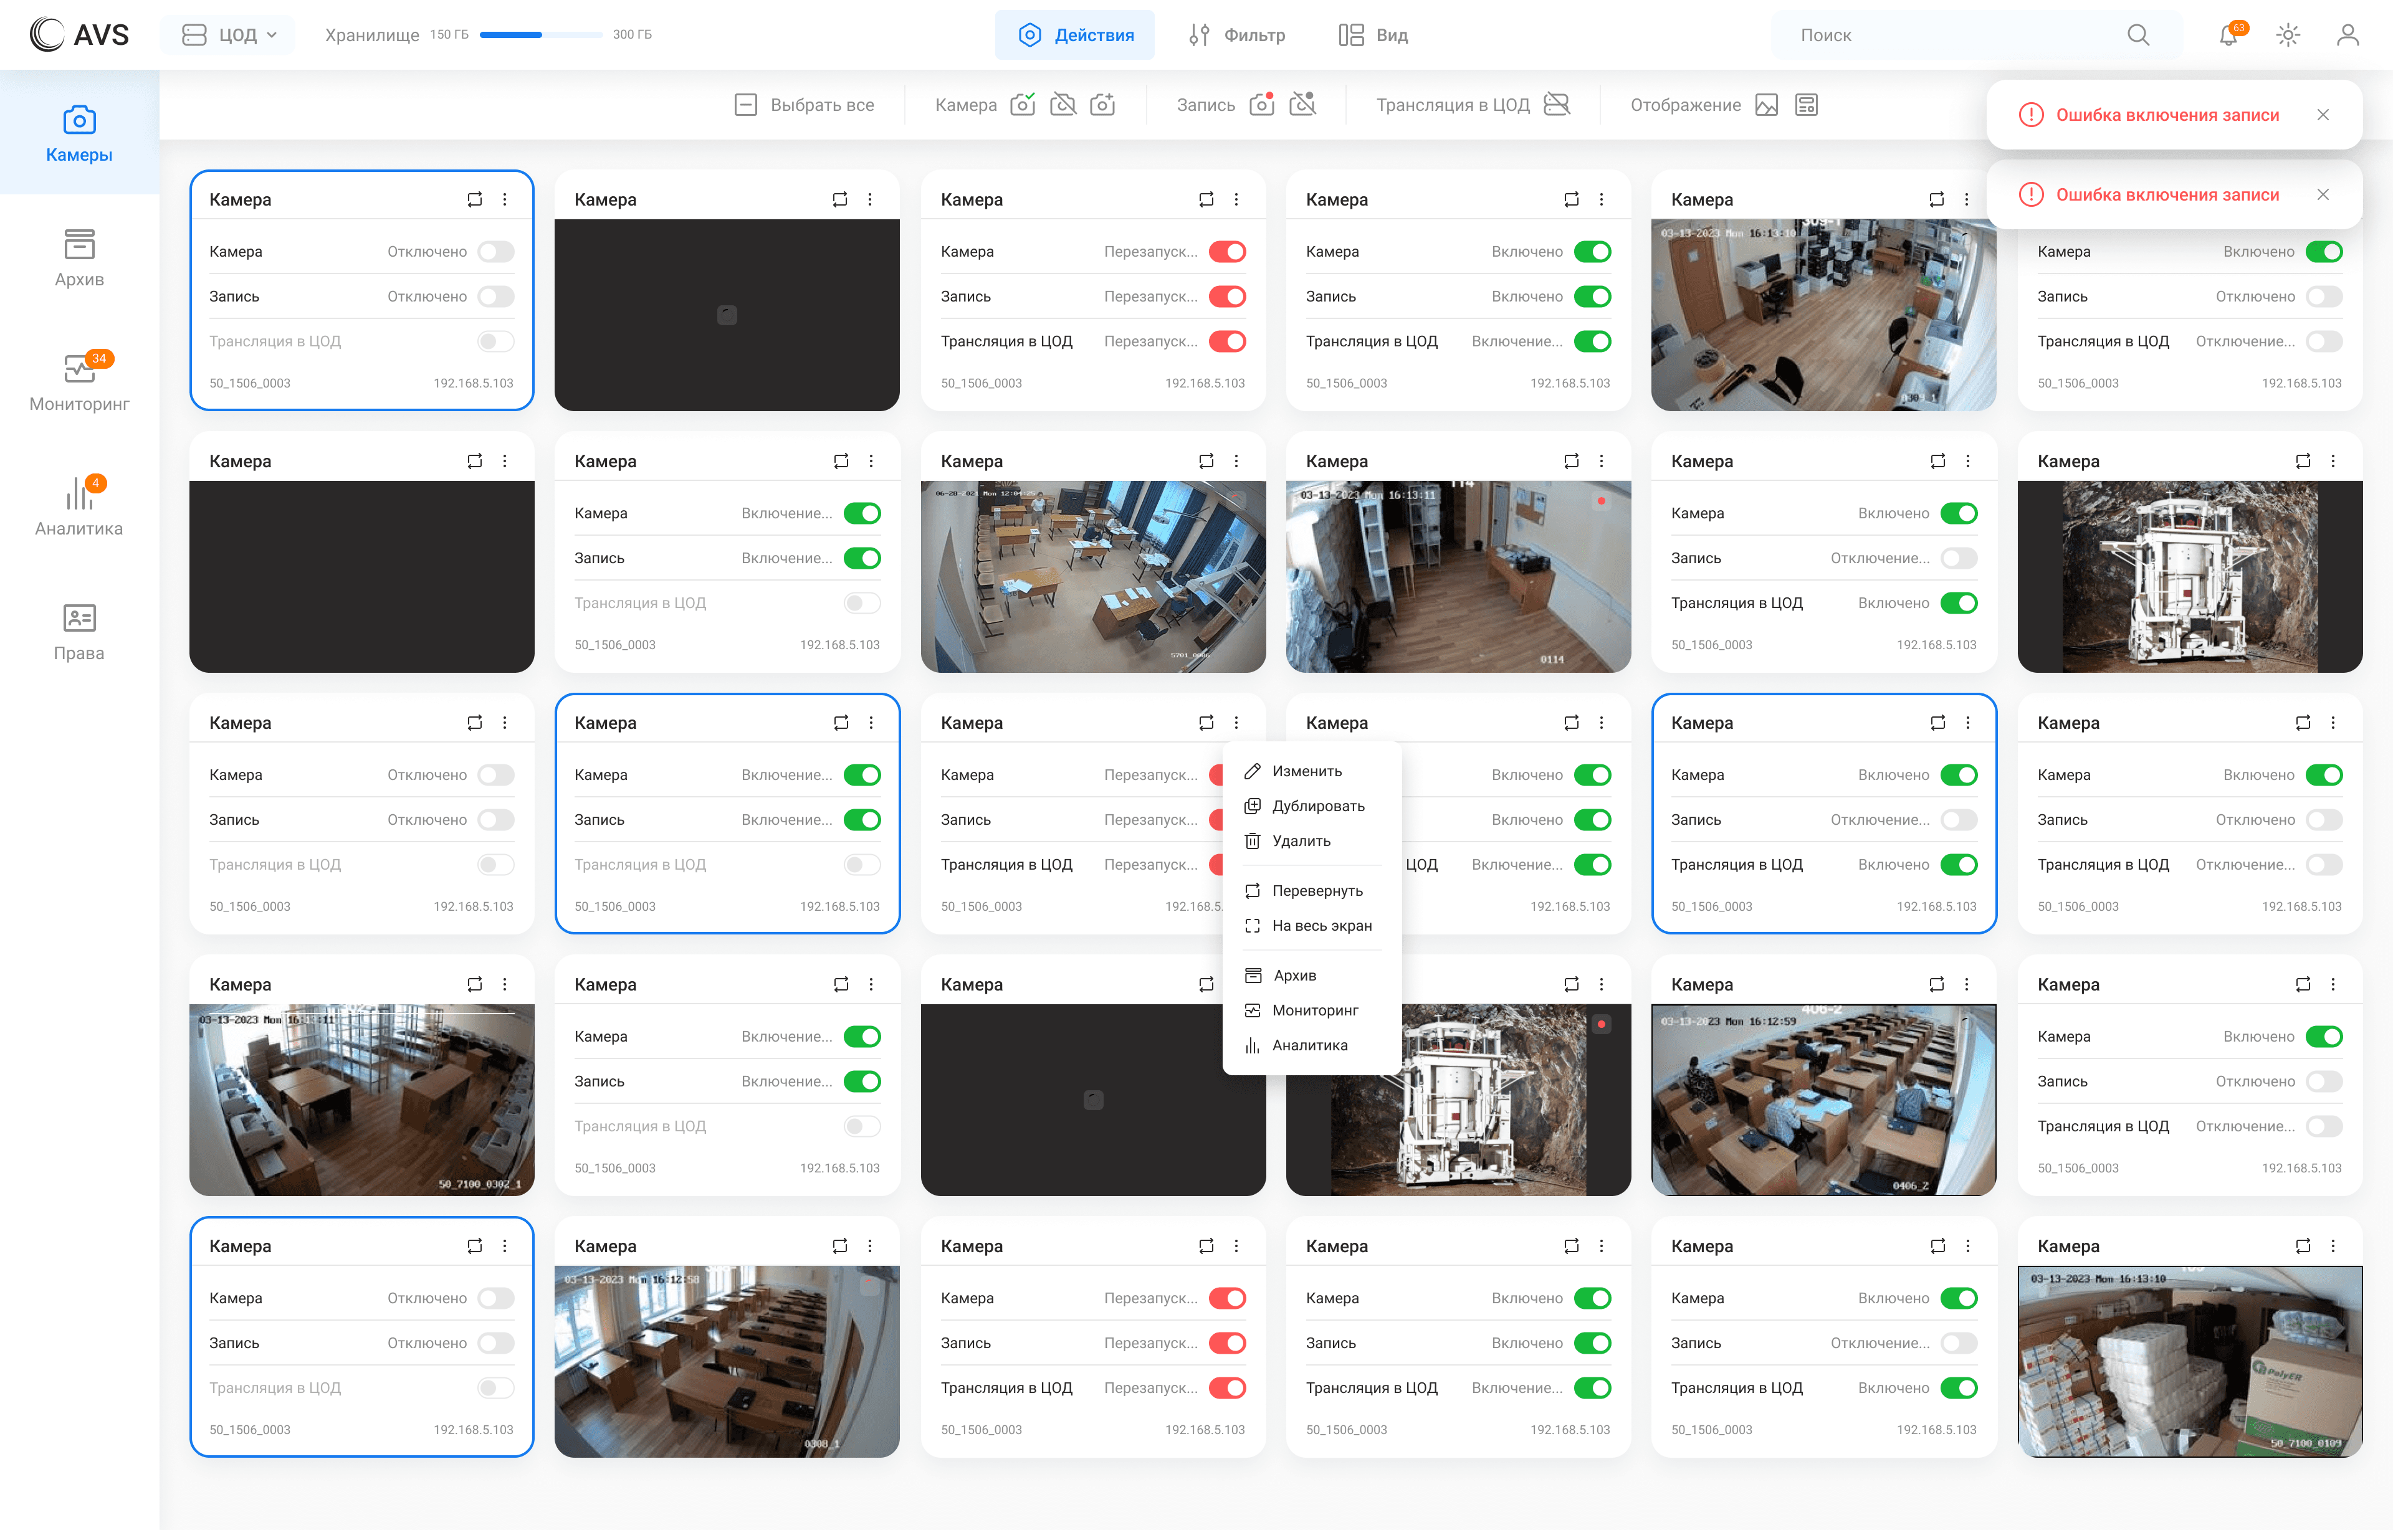
Task: Enable Камера toggle in first card
Action: [495, 252]
